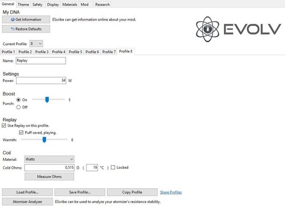The width and height of the screenshot is (285, 210).
Task: Open the Share Profiles link
Action: point(171,192)
